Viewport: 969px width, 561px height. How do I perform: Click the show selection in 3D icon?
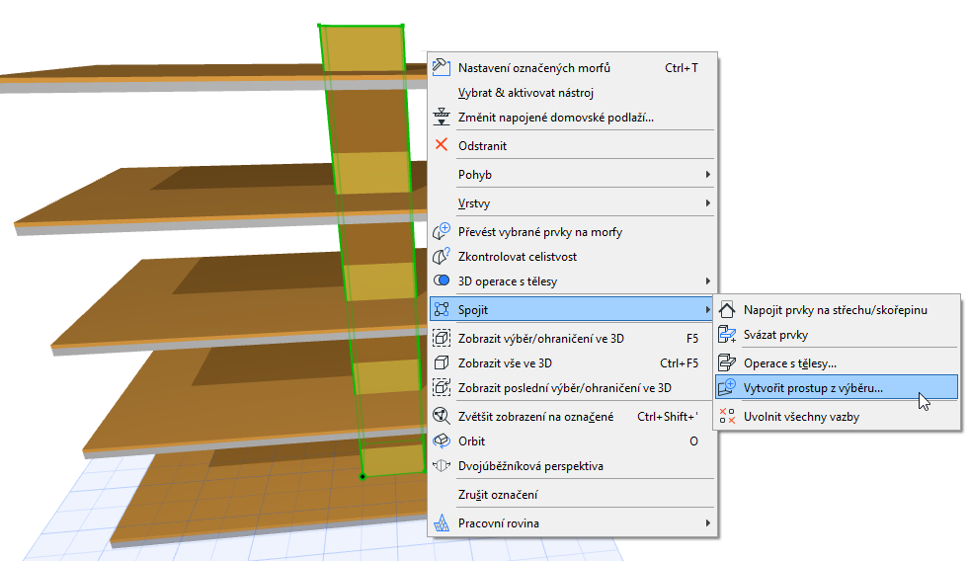click(x=442, y=338)
